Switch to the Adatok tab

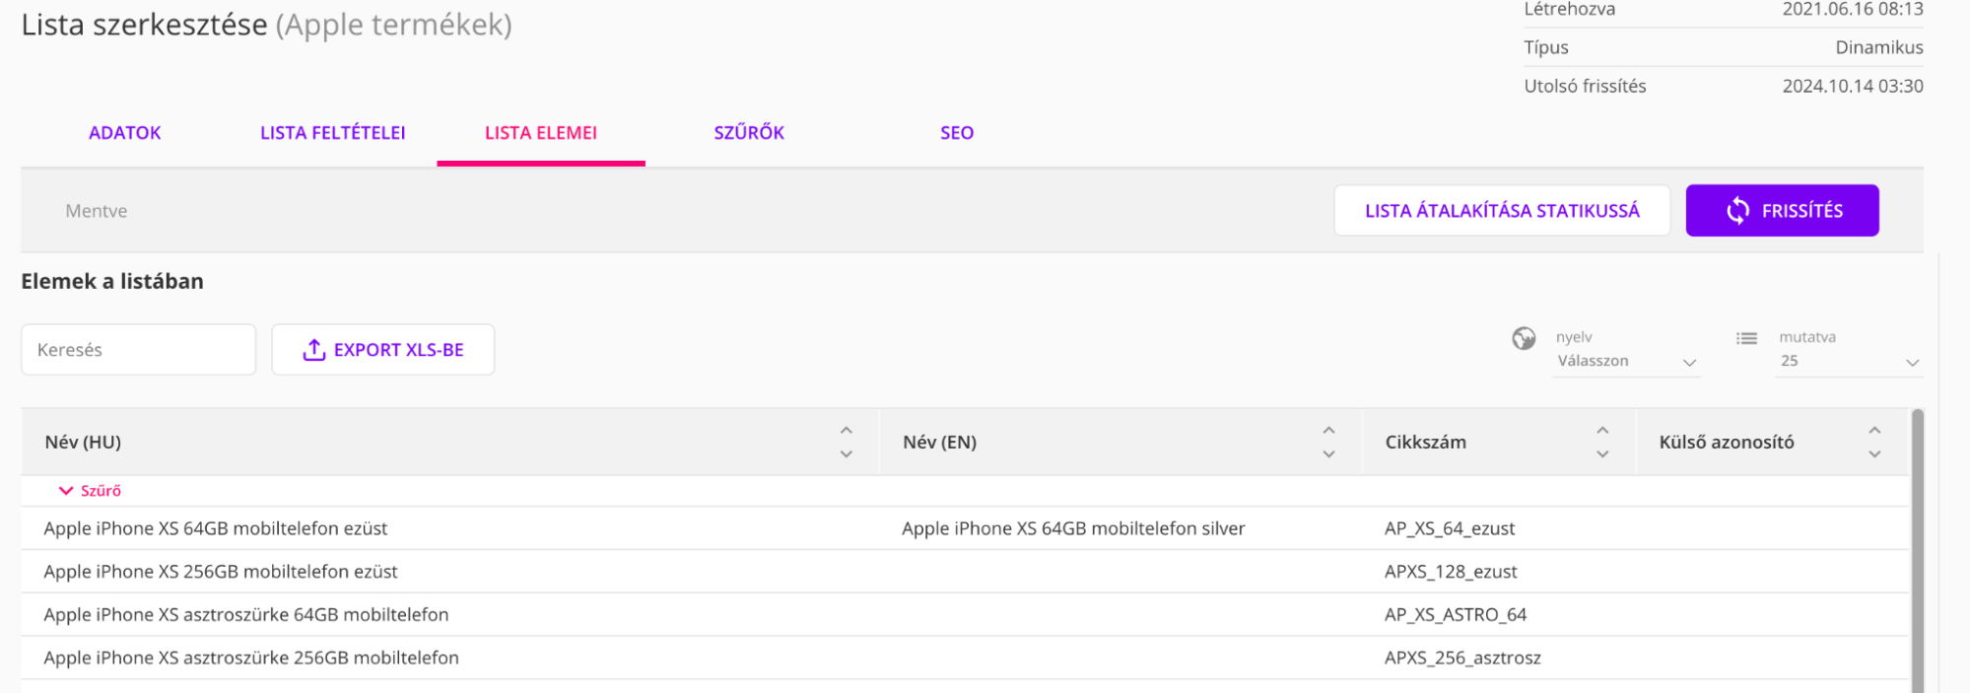click(125, 133)
